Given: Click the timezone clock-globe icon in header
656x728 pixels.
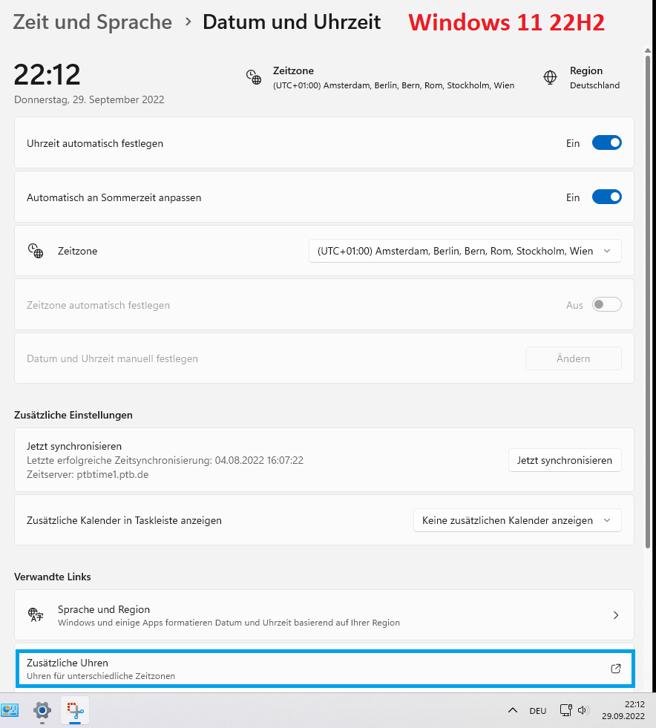Looking at the screenshot, I should [254, 77].
